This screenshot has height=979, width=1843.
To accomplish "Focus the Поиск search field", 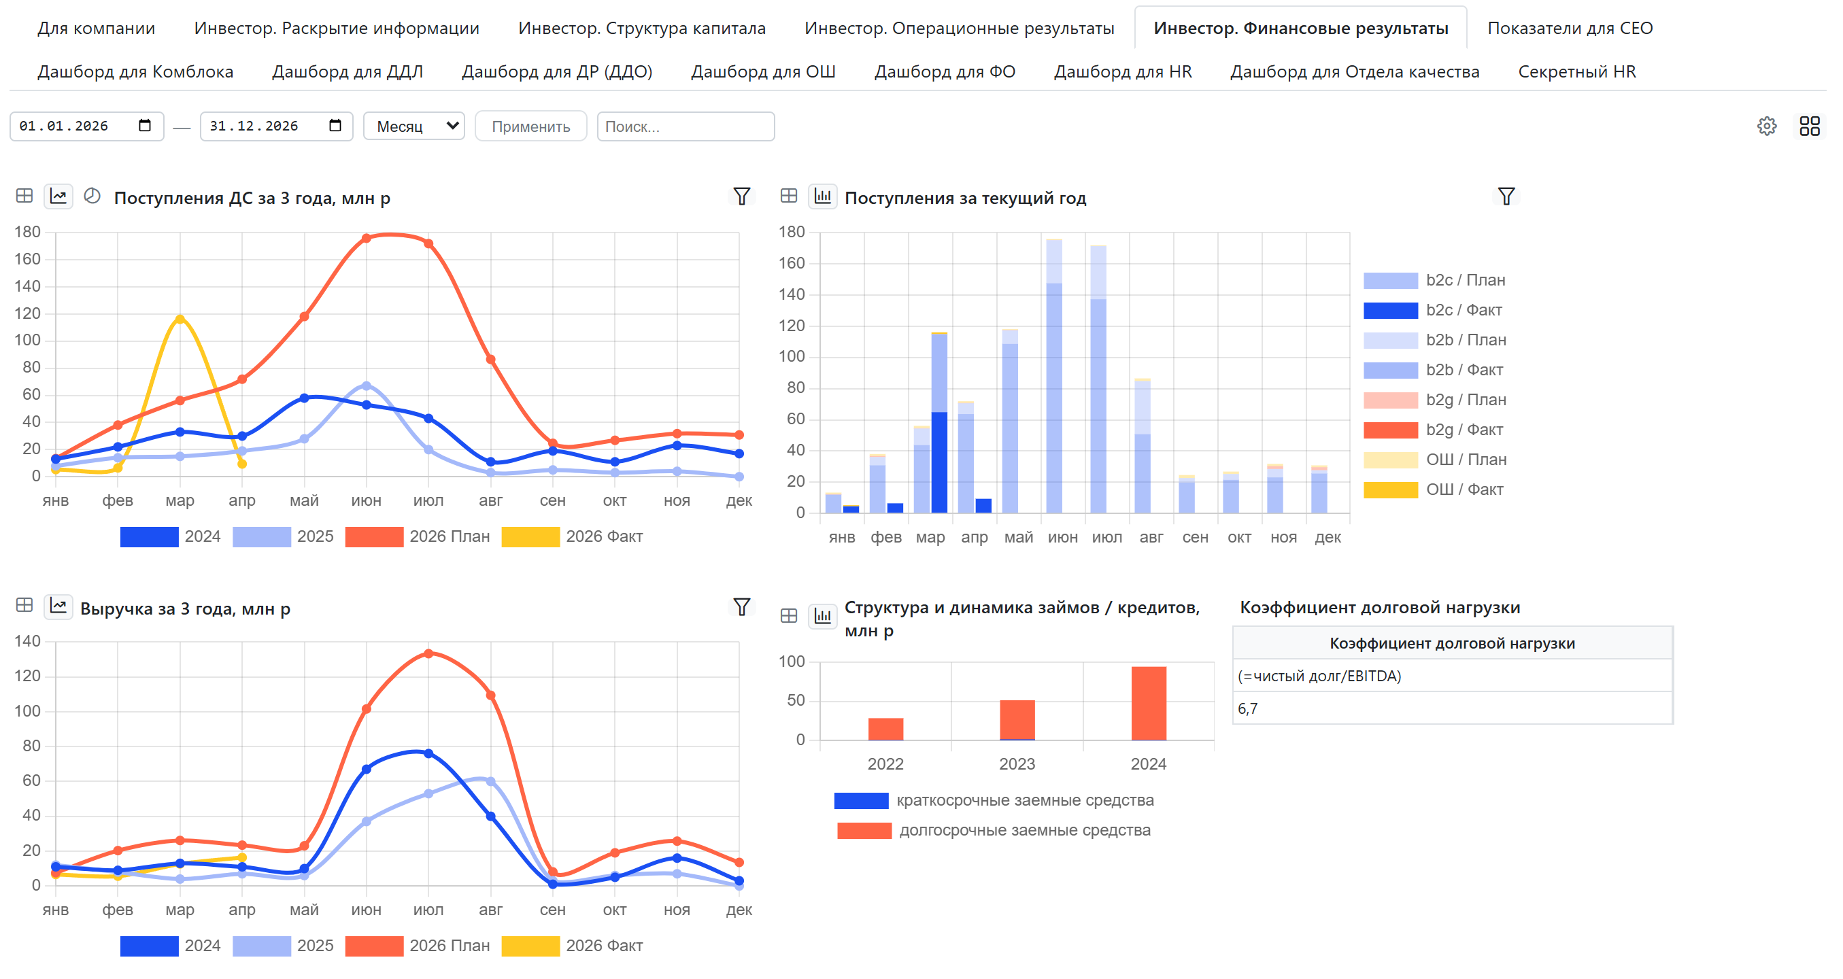I will [x=686, y=126].
